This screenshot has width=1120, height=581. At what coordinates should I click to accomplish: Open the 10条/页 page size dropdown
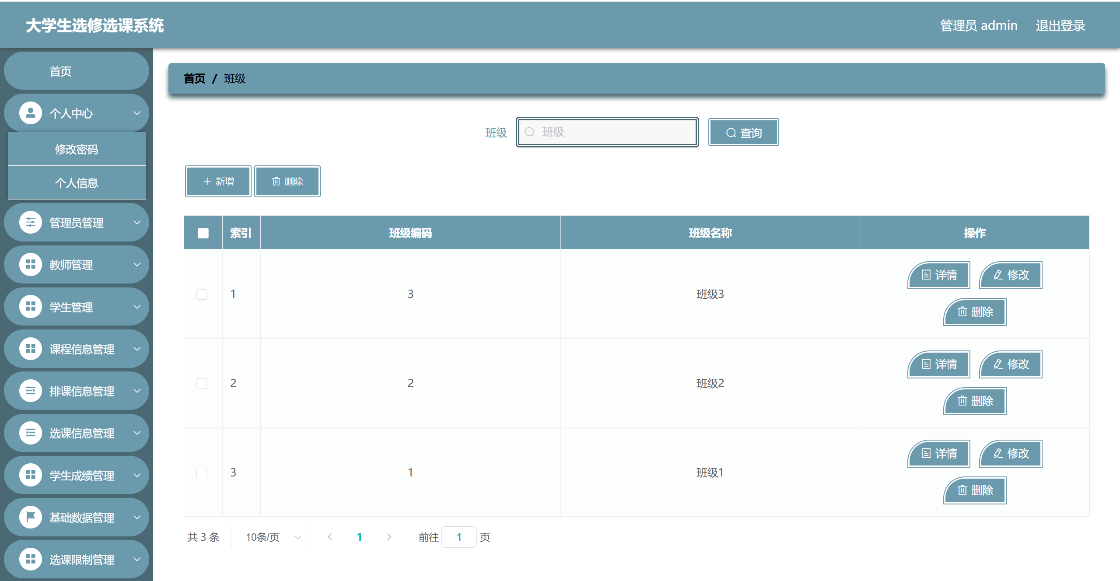tap(269, 537)
